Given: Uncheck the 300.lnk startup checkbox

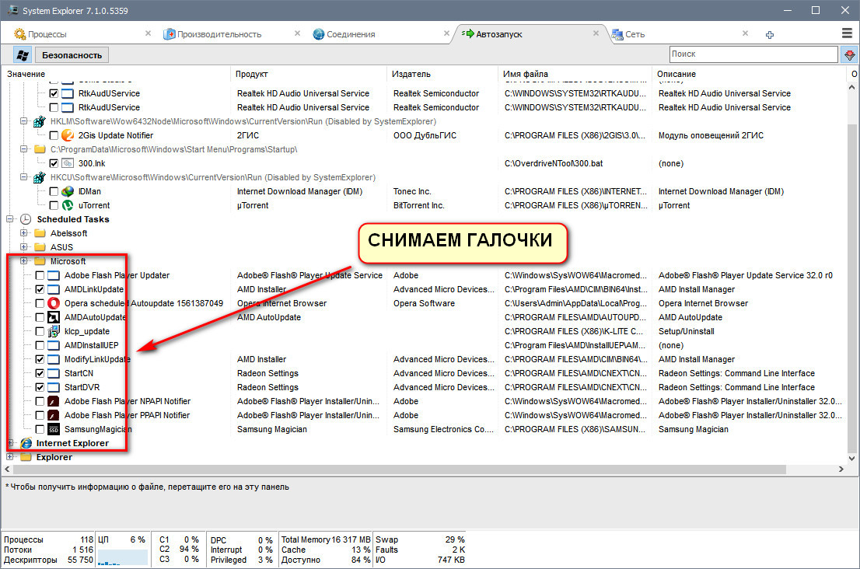Looking at the screenshot, I should [x=54, y=163].
